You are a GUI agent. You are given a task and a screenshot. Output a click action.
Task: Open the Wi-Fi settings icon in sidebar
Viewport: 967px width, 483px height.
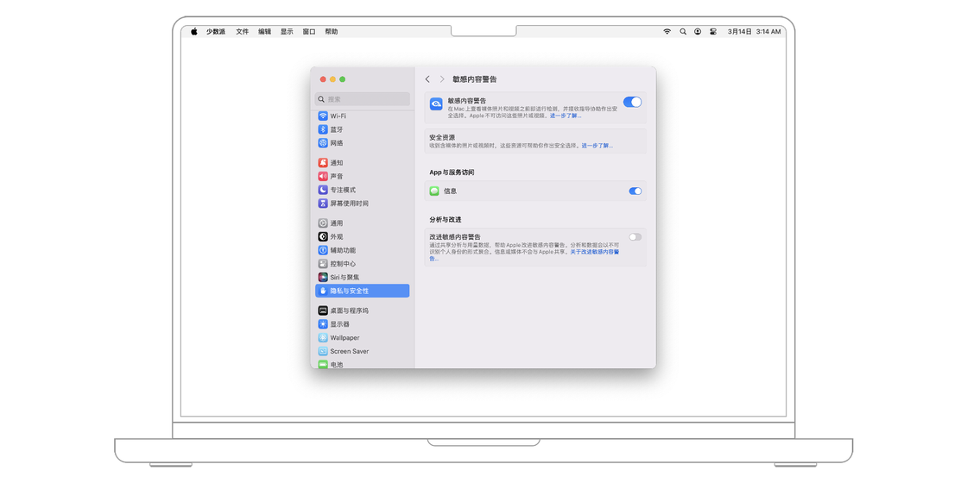pos(323,116)
